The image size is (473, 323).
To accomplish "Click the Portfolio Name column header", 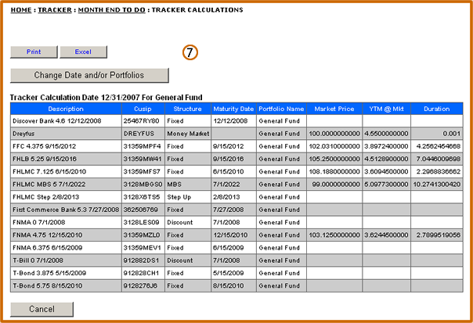I will tap(281, 109).
